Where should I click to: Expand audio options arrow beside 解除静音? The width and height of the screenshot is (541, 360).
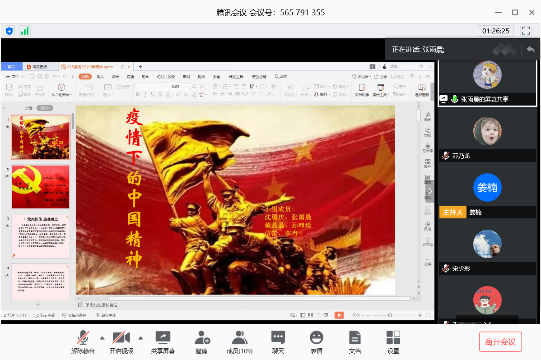pyautogui.click(x=102, y=338)
